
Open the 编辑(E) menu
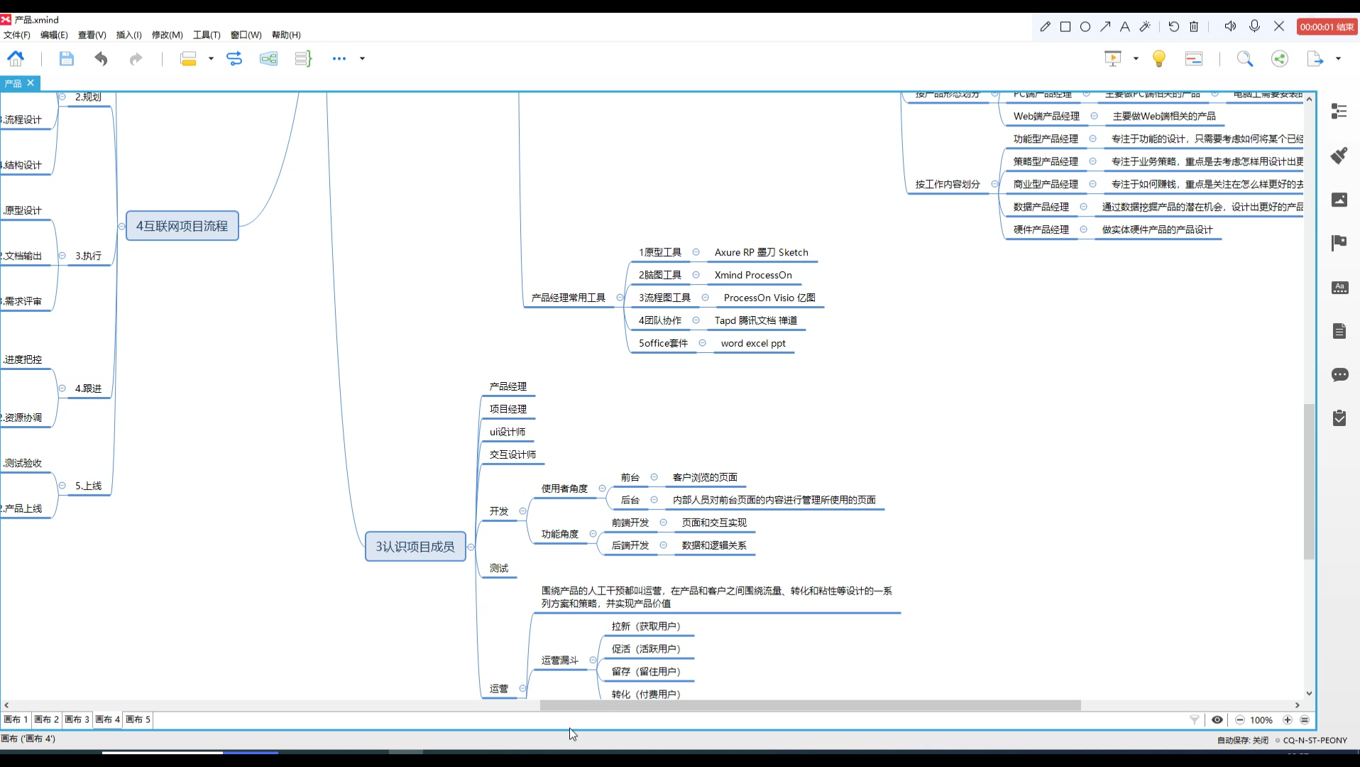point(54,35)
